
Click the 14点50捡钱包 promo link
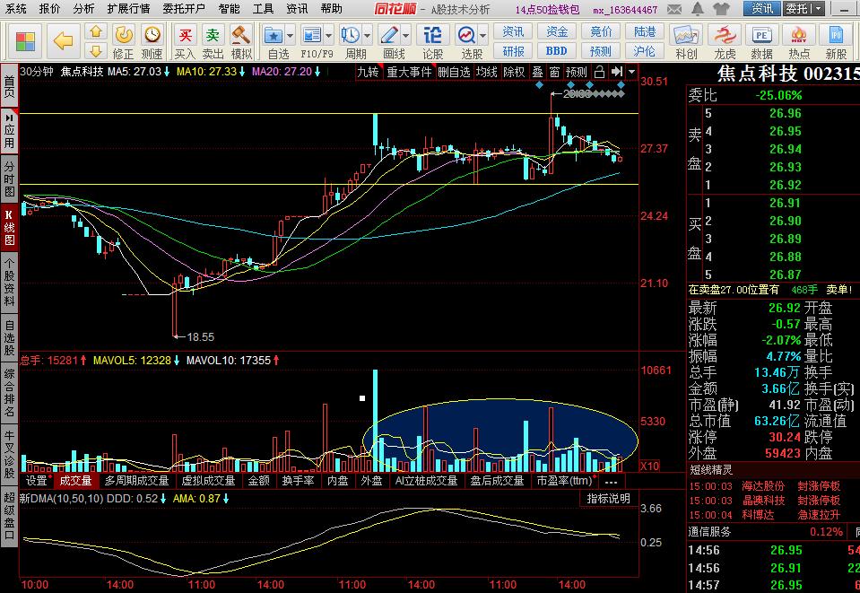pos(547,9)
